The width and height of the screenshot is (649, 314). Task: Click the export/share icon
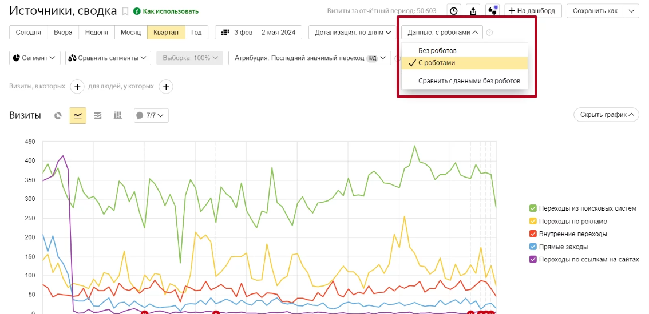point(473,11)
